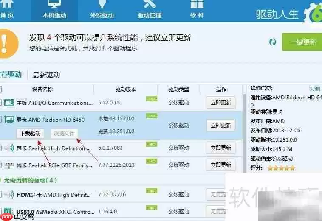The width and height of the screenshot is (322, 221).
Task: Click the motherboard device icon
Action: [9, 103]
